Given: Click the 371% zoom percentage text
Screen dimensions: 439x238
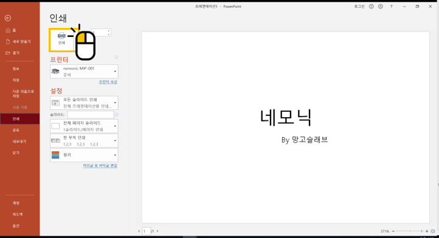Looking at the screenshot, I should click(385, 231).
